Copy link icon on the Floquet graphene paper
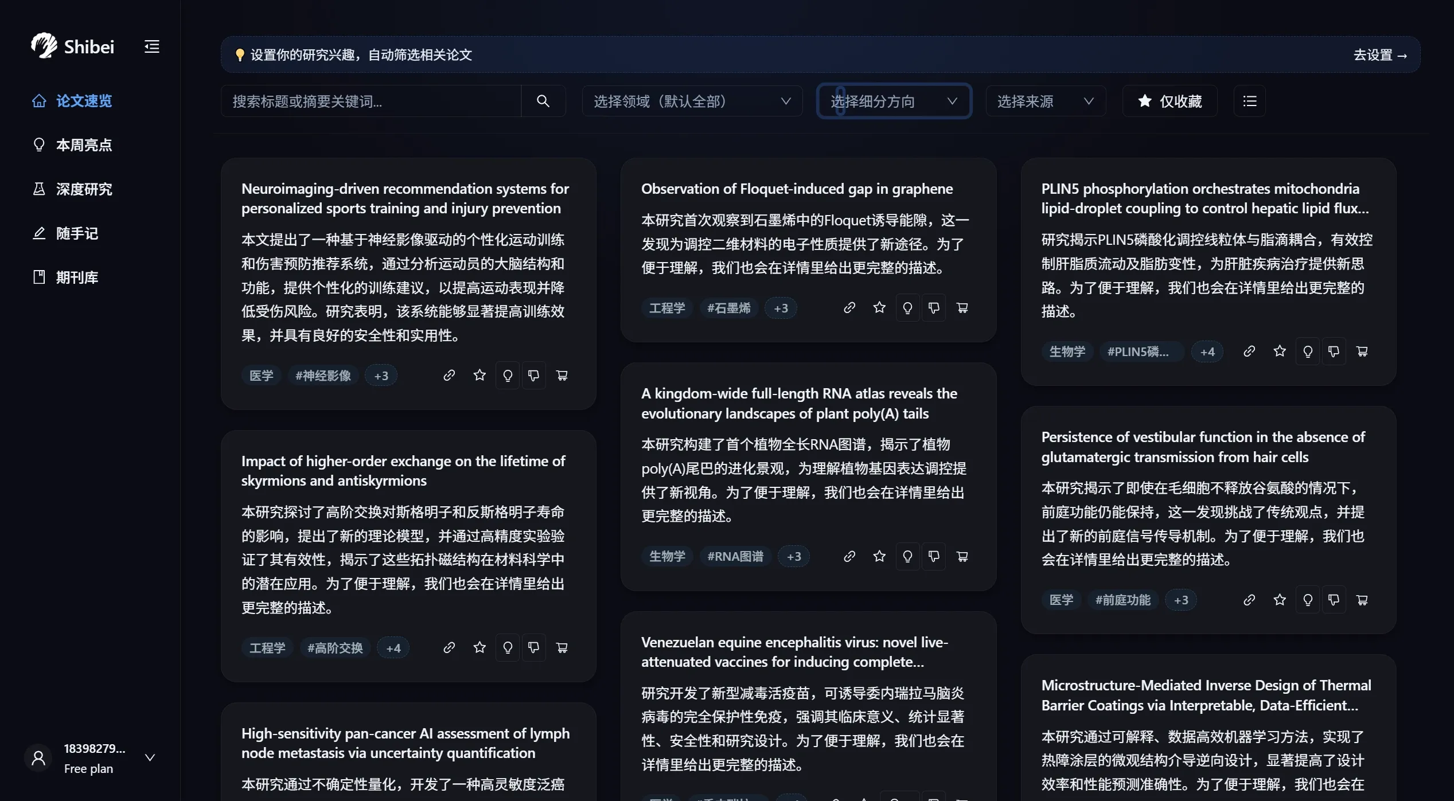 coord(849,307)
